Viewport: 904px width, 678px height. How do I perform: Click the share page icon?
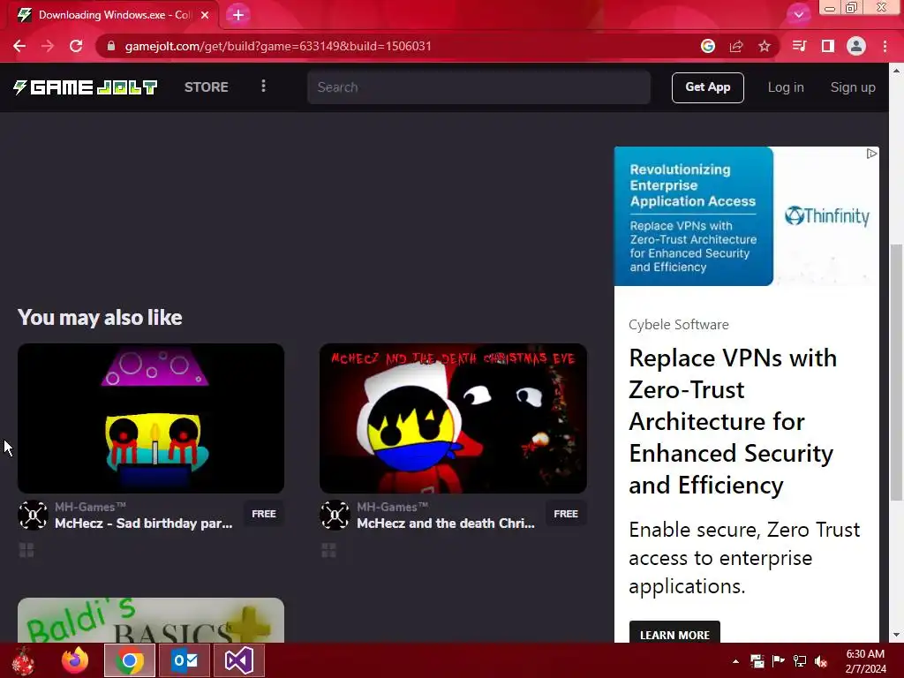coord(736,46)
